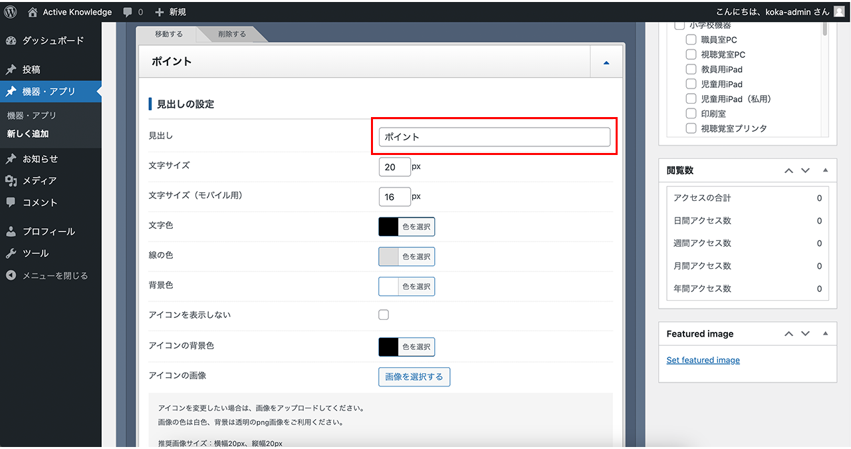851x449 pixels.
Task: Pick 線の色 with its 色を選択 swatch
Action: 406,257
